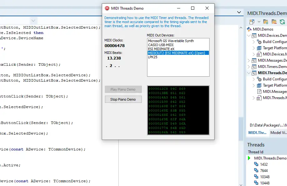Click Build Configurations gear icon under MIDI.Threads.Demo

pos(259,79)
